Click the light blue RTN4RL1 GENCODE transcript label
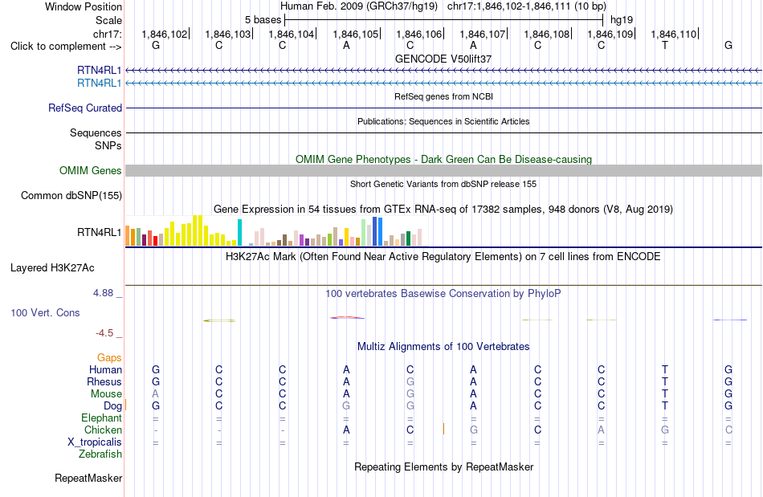This screenshot has width=763, height=497. tap(100, 84)
